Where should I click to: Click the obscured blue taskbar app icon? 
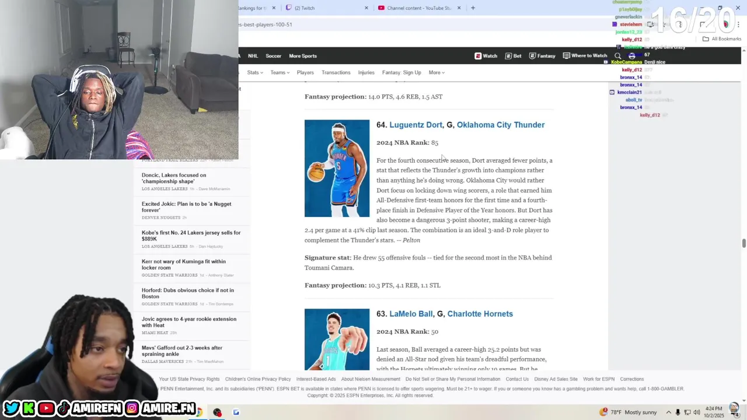[236, 412]
